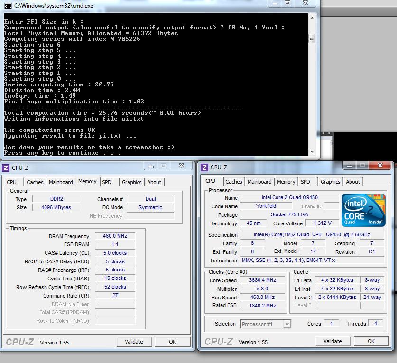Click OK in the Memory window
The width and height of the screenshot is (397, 363).
pos(173,342)
